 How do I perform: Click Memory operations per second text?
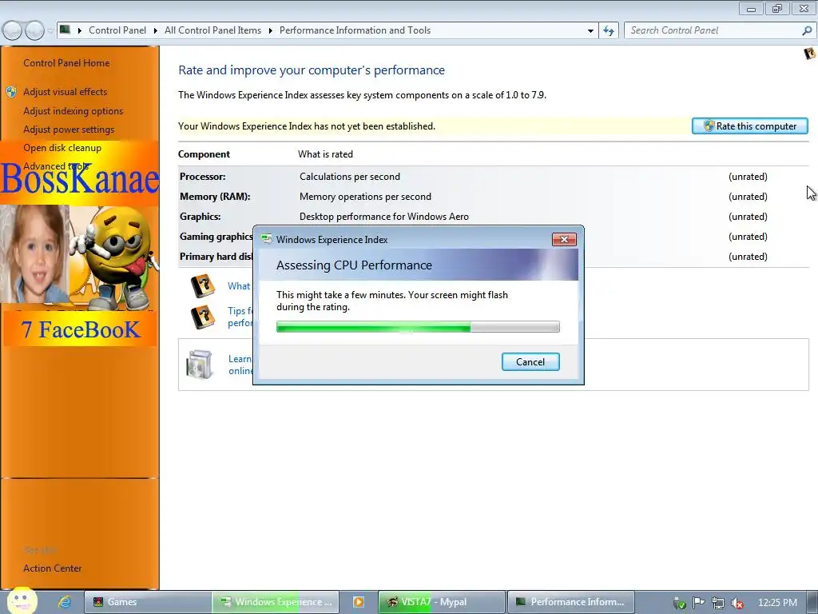pos(365,197)
